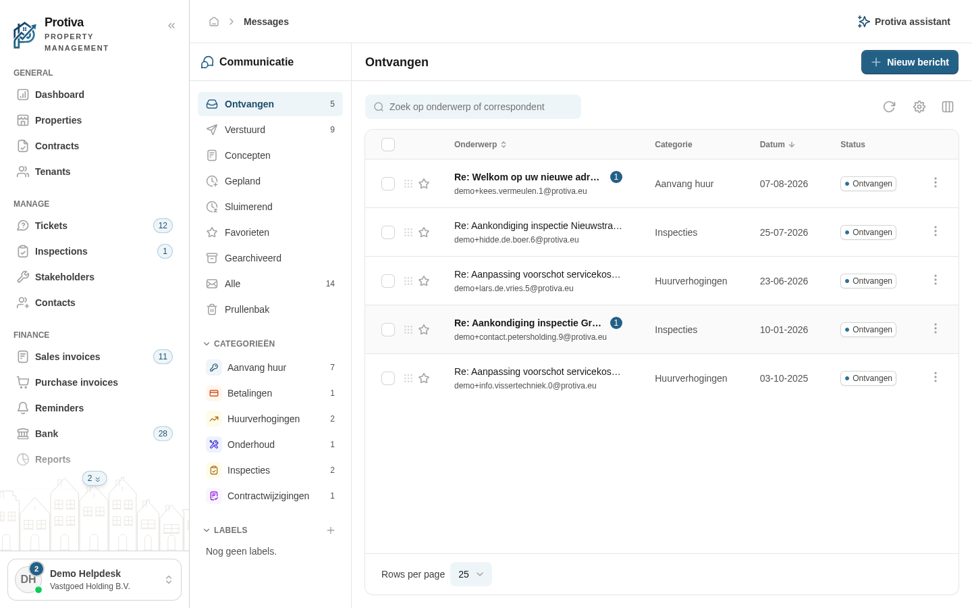
Task: Open the column layout icon
Action: tap(948, 107)
